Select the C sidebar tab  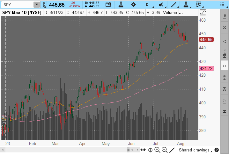[225, 66]
